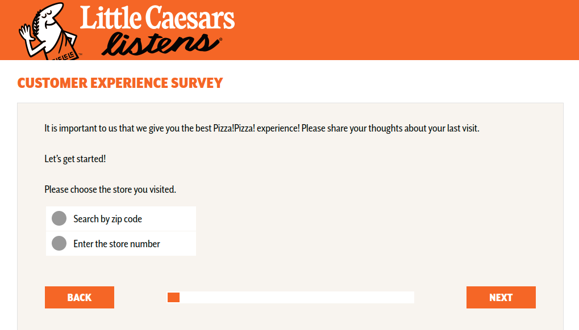This screenshot has height=330, width=579.
Task: Click the Please choose the store prompt
Action: (110, 189)
